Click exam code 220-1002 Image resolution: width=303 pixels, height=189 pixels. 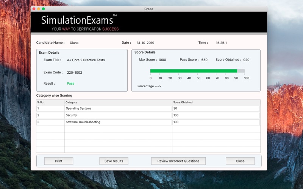coord(74,73)
